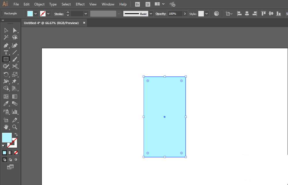Expand the stroke weight dropdown

click(86, 14)
